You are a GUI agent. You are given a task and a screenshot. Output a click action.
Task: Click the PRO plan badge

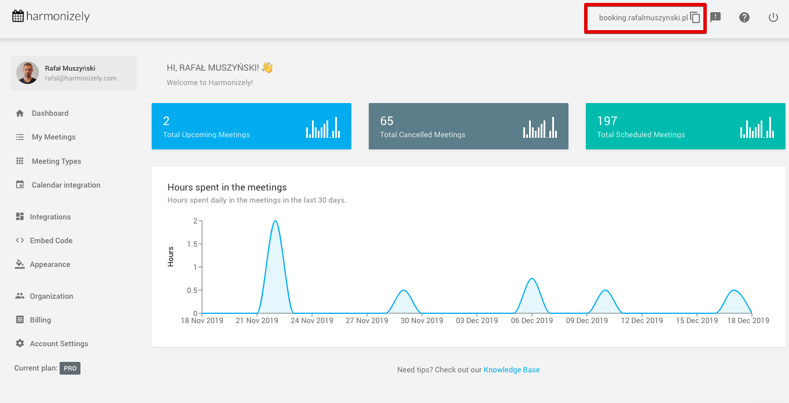[x=70, y=368]
